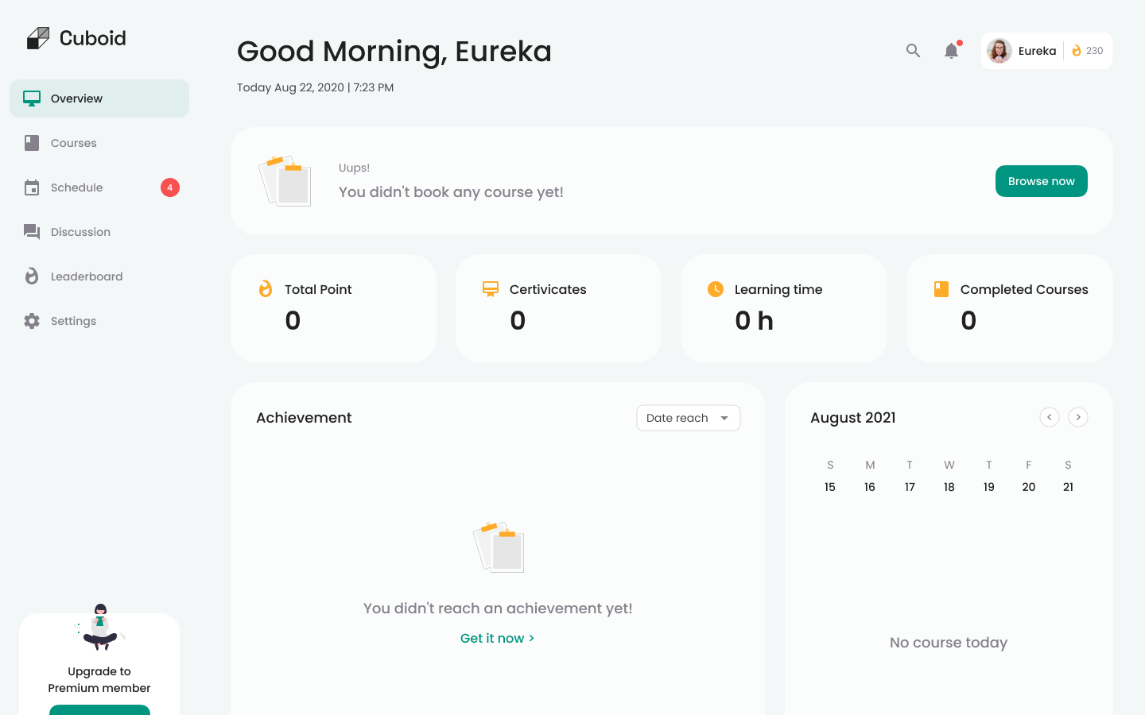Screen dimensions: 1145x715
Task: Open Eureka's profile avatar
Action: click(999, 51)
